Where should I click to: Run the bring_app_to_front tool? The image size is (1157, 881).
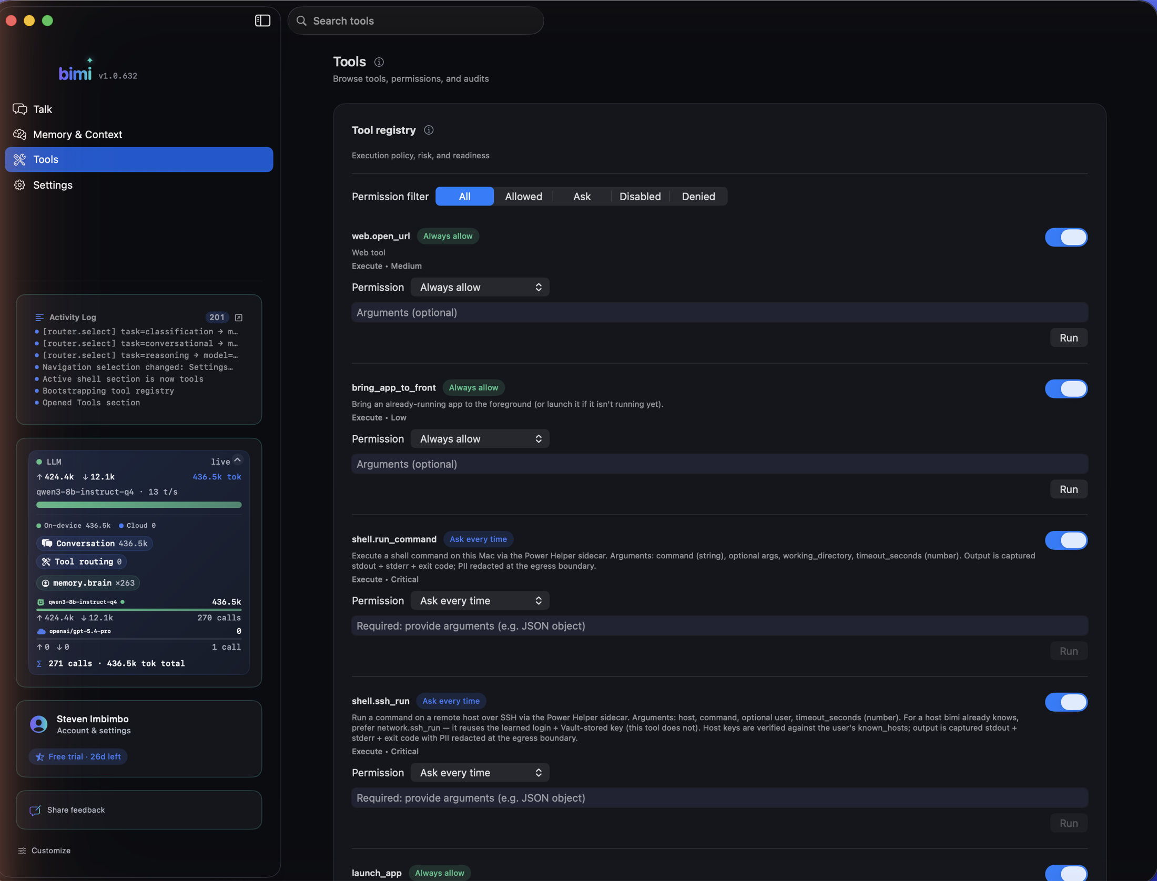(x=1069, y=489)
